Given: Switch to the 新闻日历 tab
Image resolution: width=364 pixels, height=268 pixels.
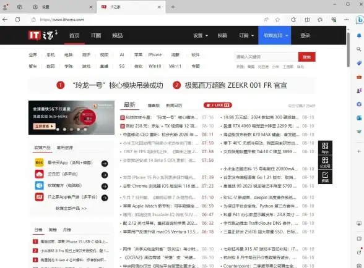Looking at the screenshot, I should click(174, 106).
